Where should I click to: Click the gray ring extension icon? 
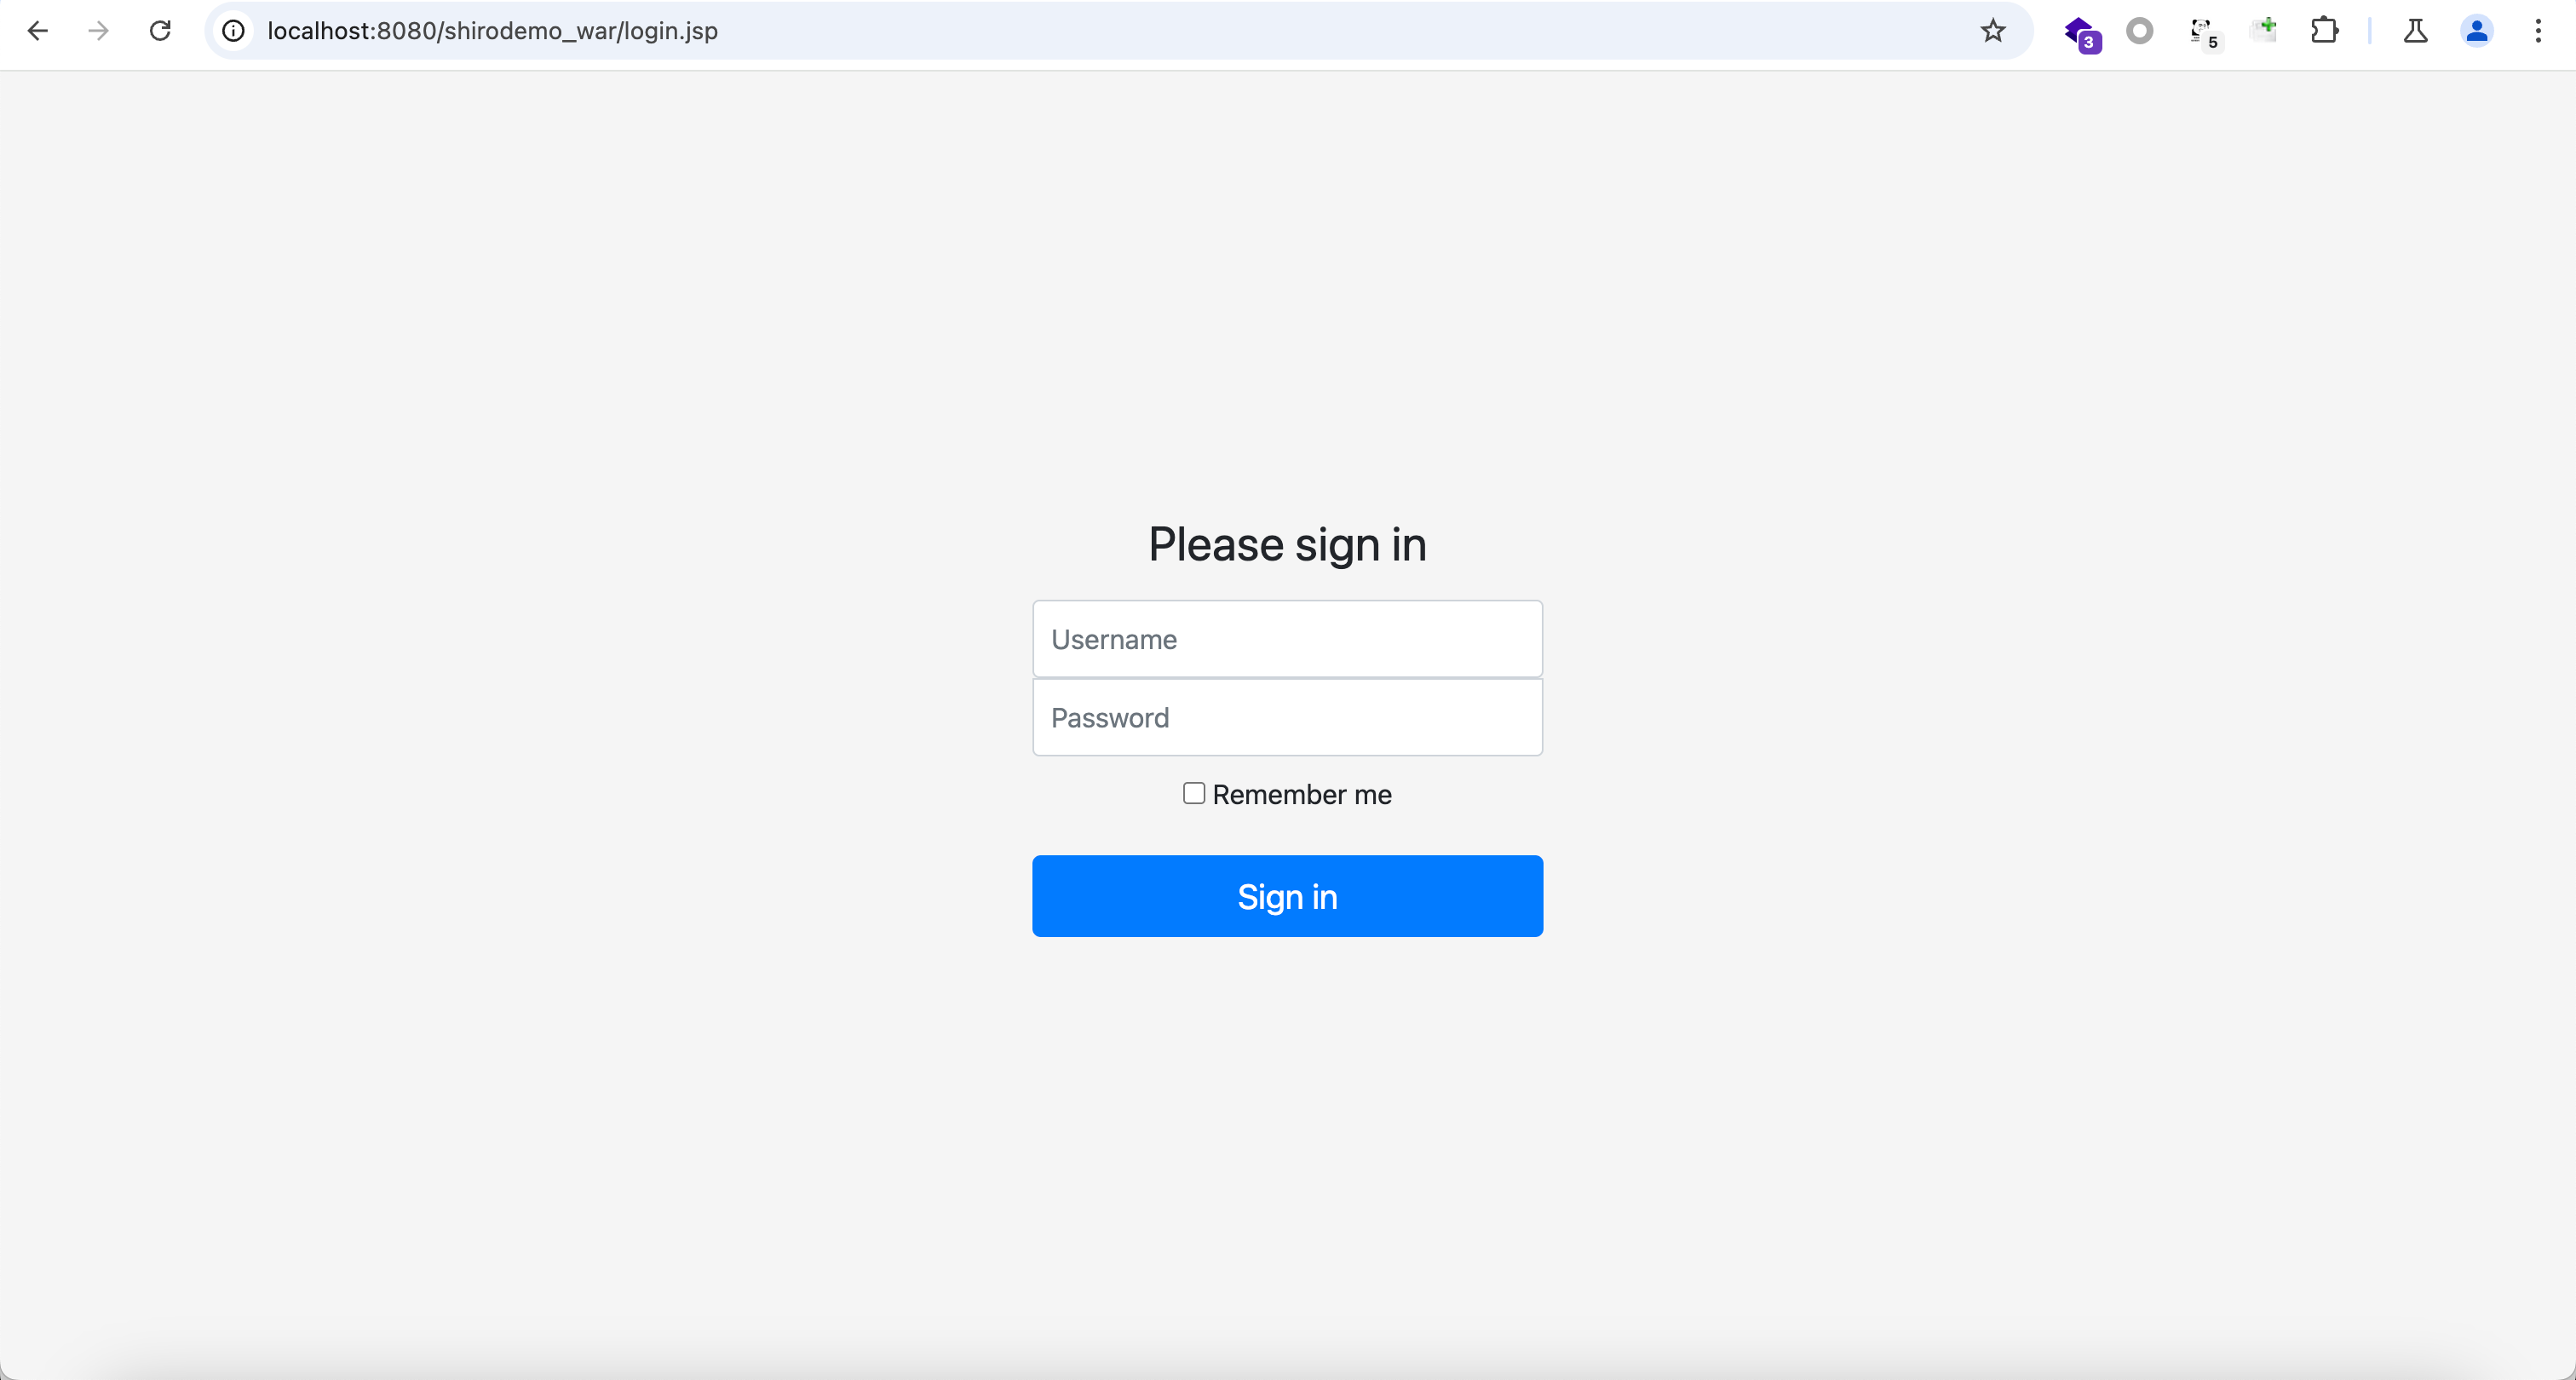(2139, 31)
